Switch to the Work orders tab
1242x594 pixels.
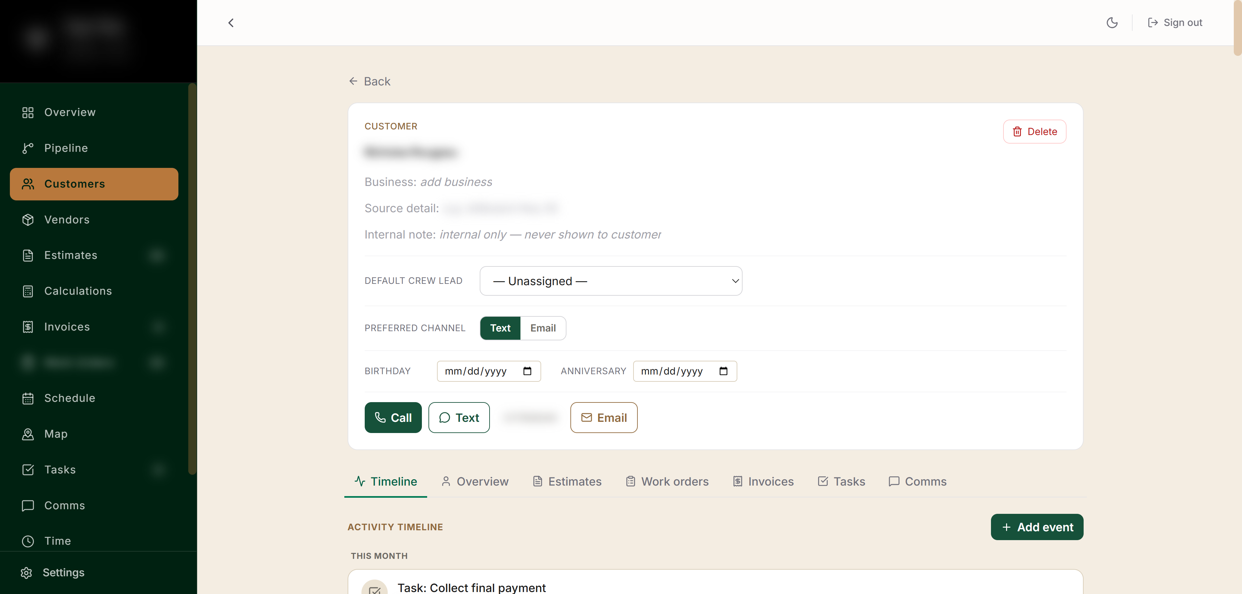667,482
